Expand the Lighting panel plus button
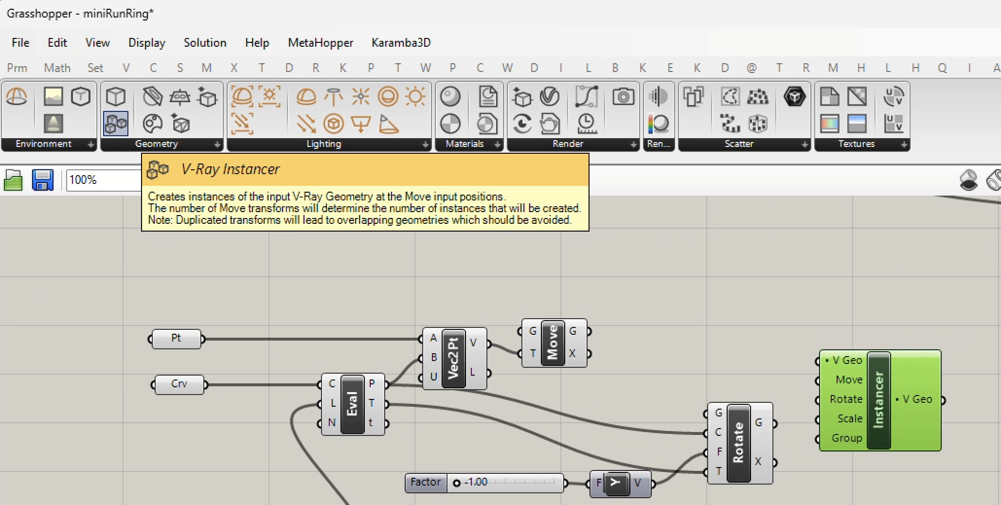Image resolution: width=1001 pixels, height=505 pixels. click(x=425, y=144)
